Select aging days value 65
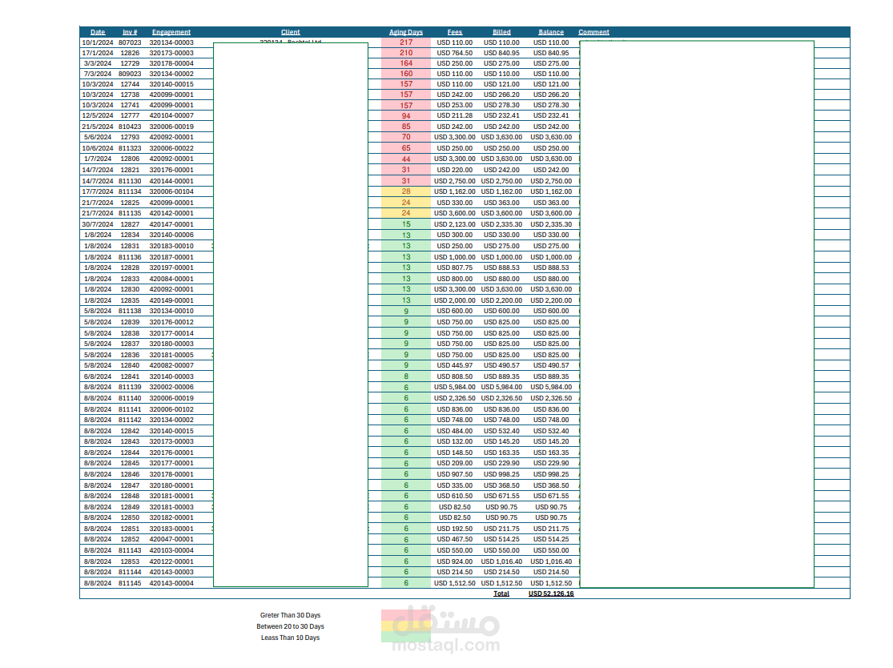 tap(406, 148)
